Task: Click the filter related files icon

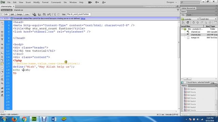Action: pos(178,10)
